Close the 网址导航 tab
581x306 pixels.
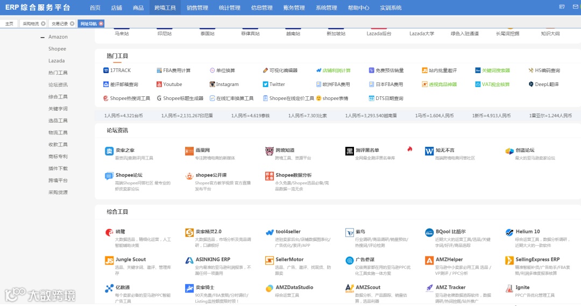[x=101, y=24]
